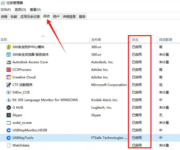Screen dimensions: 180x150
Task: Click the CTF 加载程序 pen icon
Action: tap(9, 85)
